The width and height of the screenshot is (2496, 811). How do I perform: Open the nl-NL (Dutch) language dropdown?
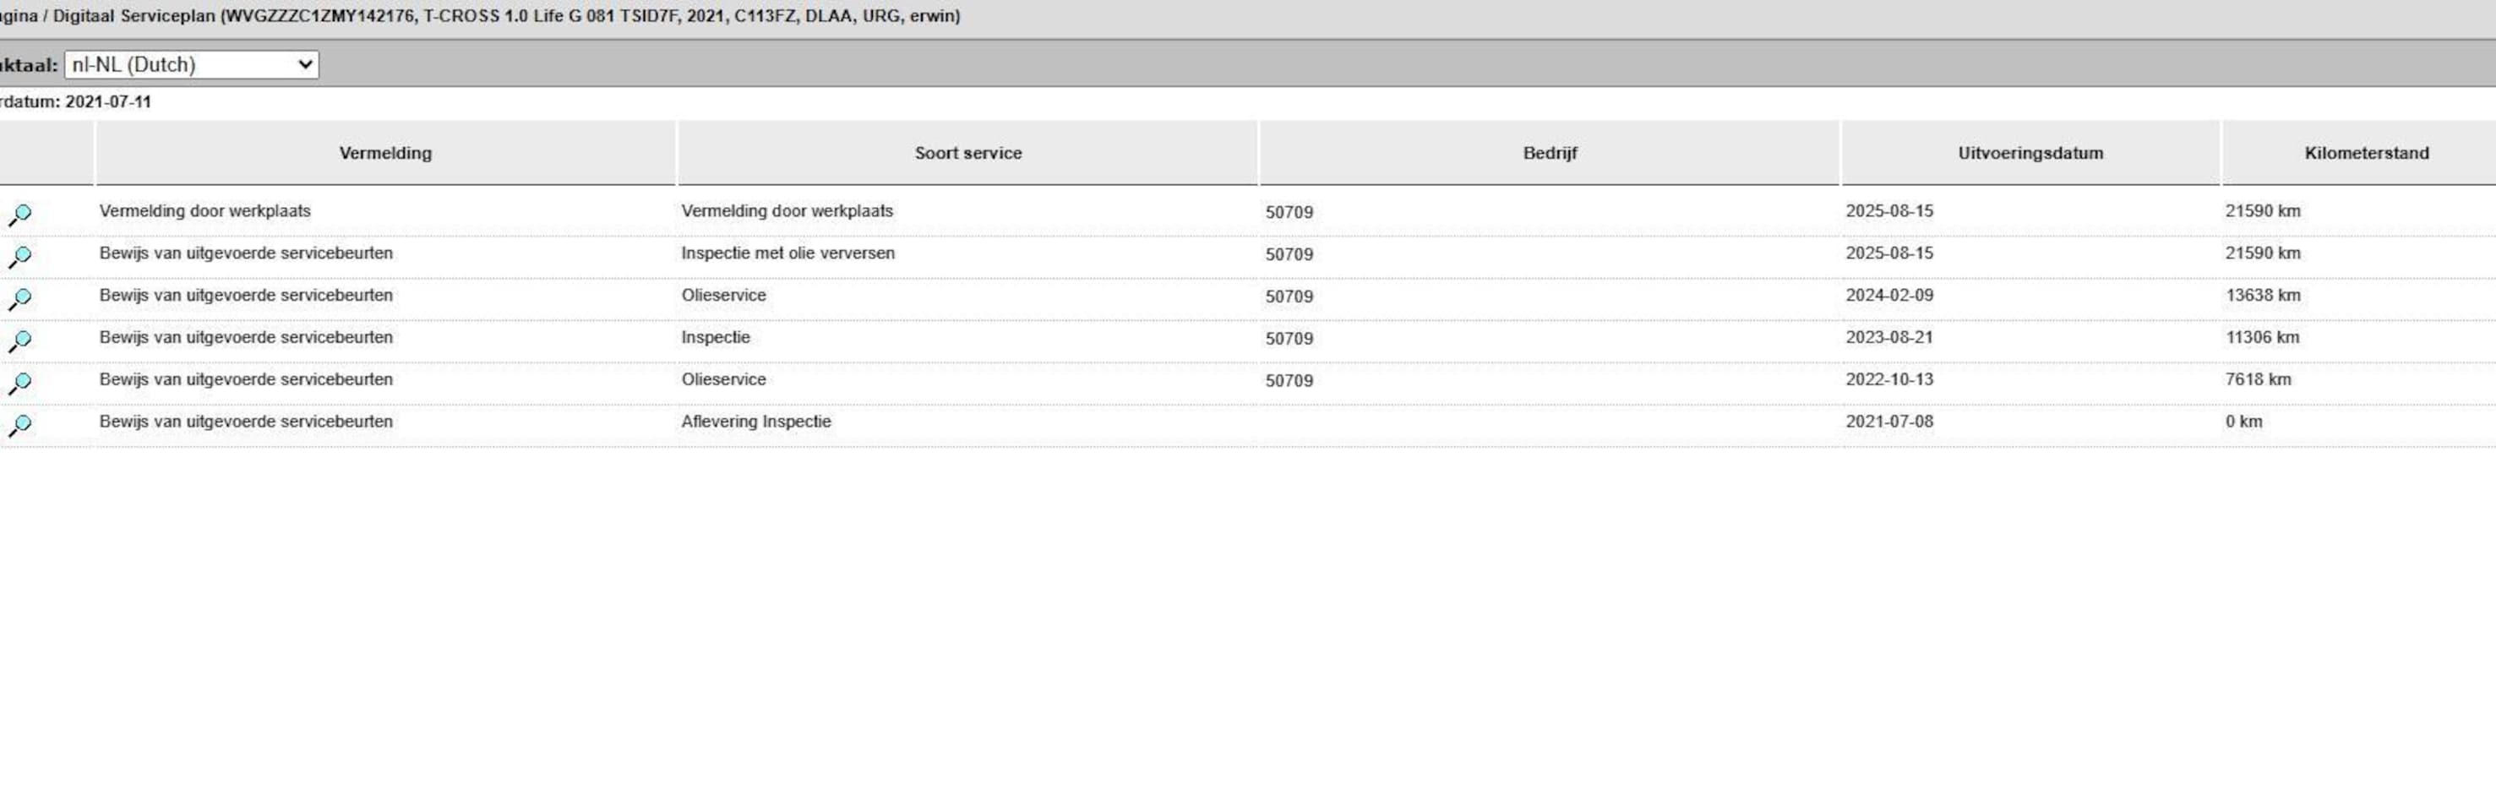tap(192, 65)
